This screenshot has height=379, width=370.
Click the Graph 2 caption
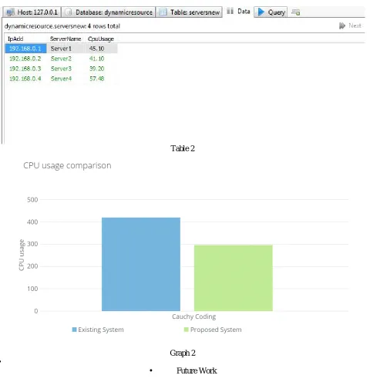pyautogui.click(x=183, y=353)
